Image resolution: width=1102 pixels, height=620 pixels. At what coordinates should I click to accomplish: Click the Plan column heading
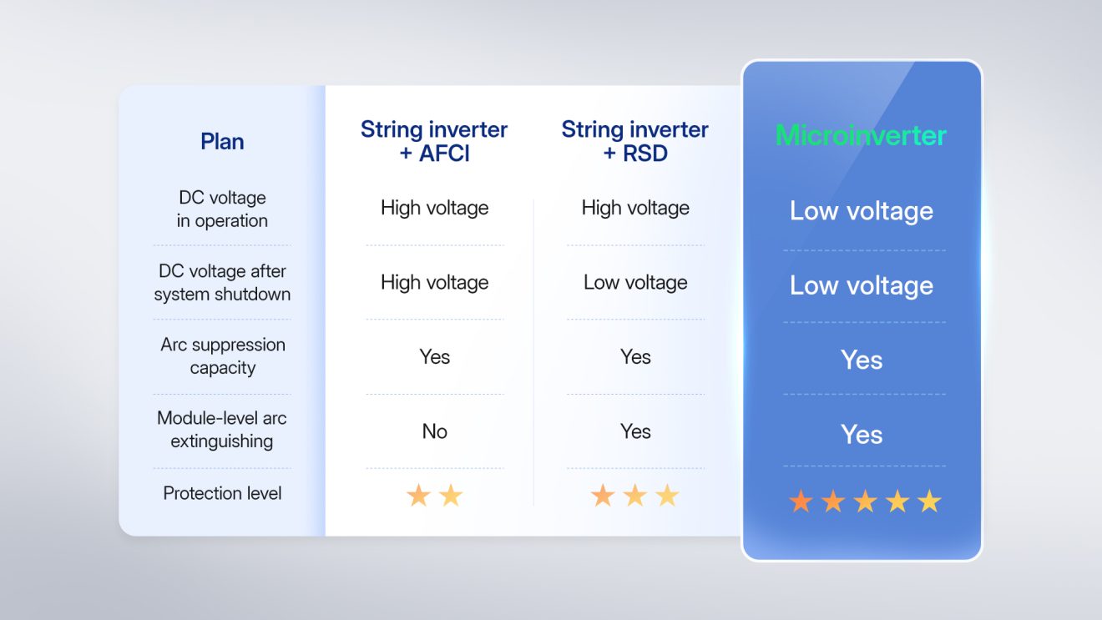[x=222, y=141]
